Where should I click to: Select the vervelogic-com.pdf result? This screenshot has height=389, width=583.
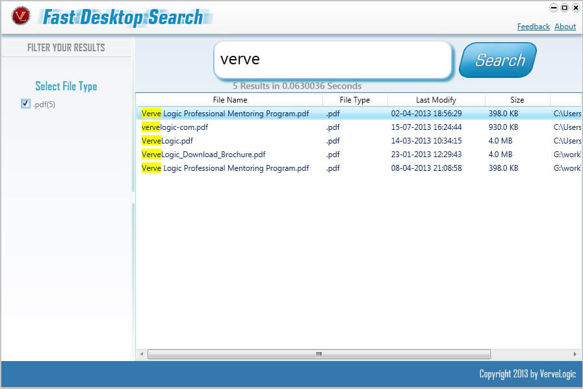pos(175,127)
